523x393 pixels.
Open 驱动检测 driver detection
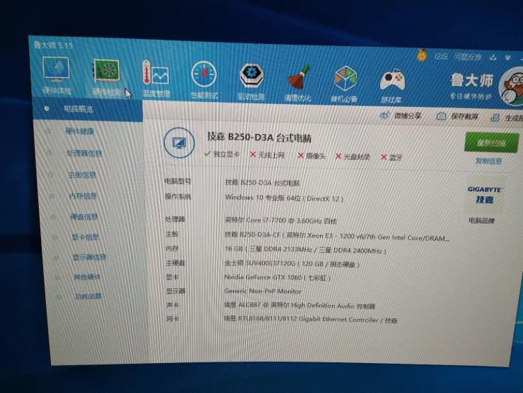click(251, 82)
